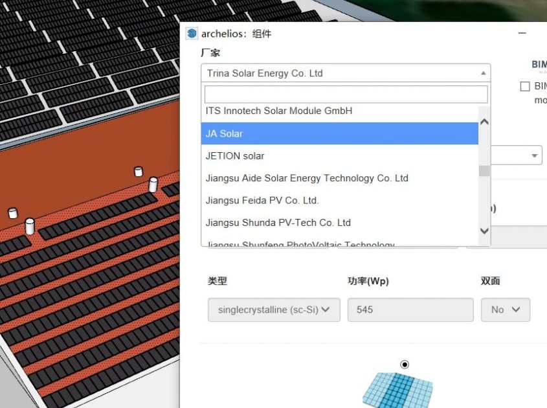Open the 双面 dropdown showing No
The height and width of the screenshot is (408, 547).
coord(506,310)
